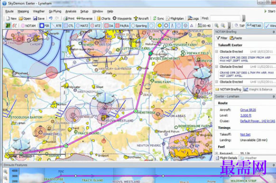Screen dimensions: 276x183
Task: Open the Waypoints tool
Action: coord(122,18)
